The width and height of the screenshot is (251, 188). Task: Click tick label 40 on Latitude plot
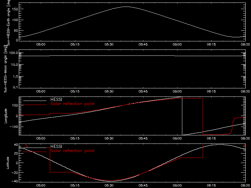coord(15,145)
